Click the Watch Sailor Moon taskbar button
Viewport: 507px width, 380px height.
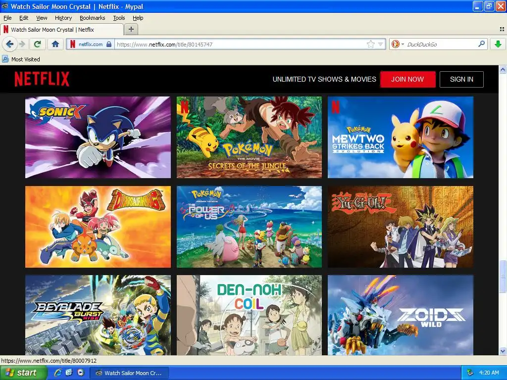pos(129,373)
